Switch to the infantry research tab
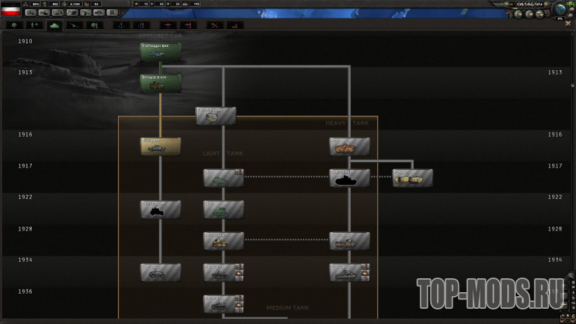The height and width of the screenshot is (324, 576). [15, 25]
